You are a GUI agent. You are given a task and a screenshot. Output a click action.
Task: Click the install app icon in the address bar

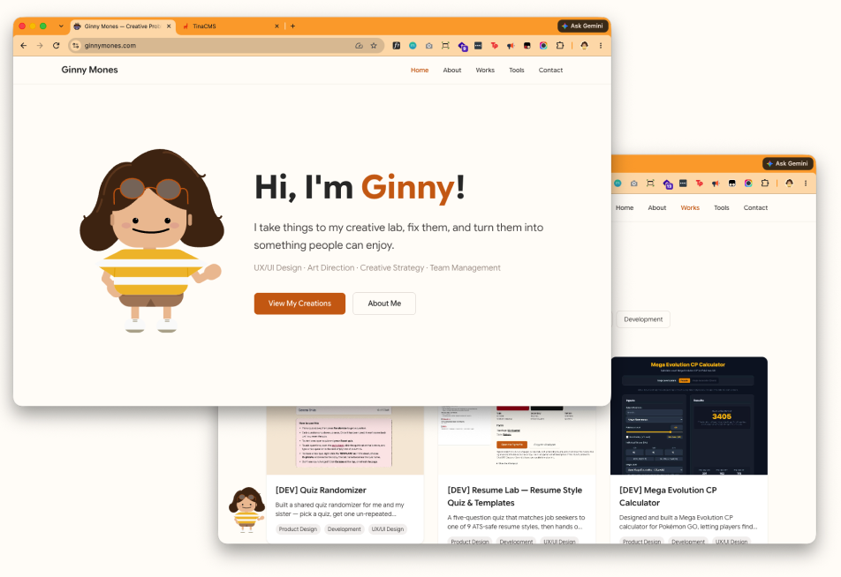359,46
